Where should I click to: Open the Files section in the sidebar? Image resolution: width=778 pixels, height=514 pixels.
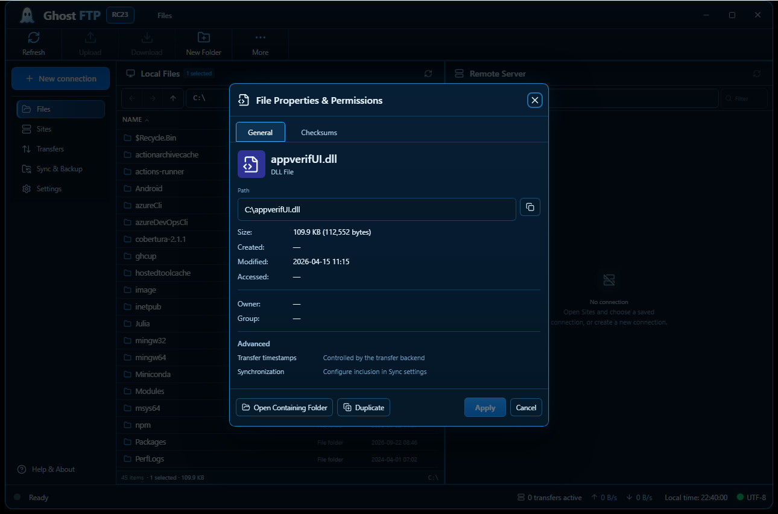tap(61, 109)
